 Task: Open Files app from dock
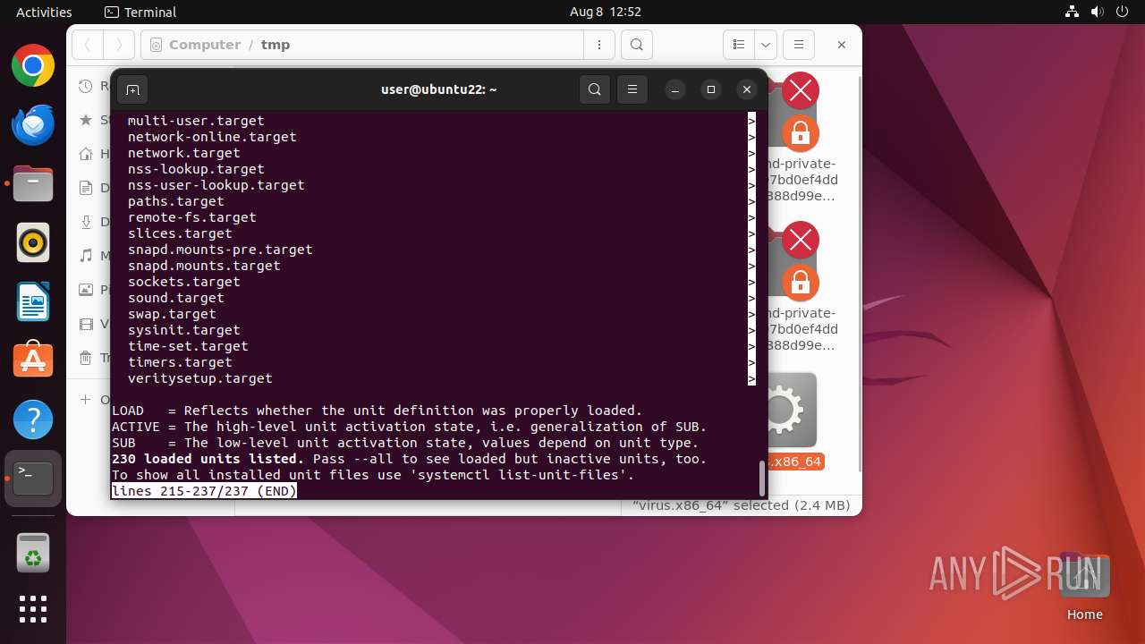click(x=33, y=184)
